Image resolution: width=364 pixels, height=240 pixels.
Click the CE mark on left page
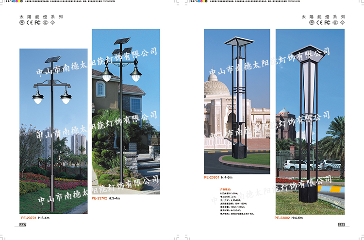point(29,22)
